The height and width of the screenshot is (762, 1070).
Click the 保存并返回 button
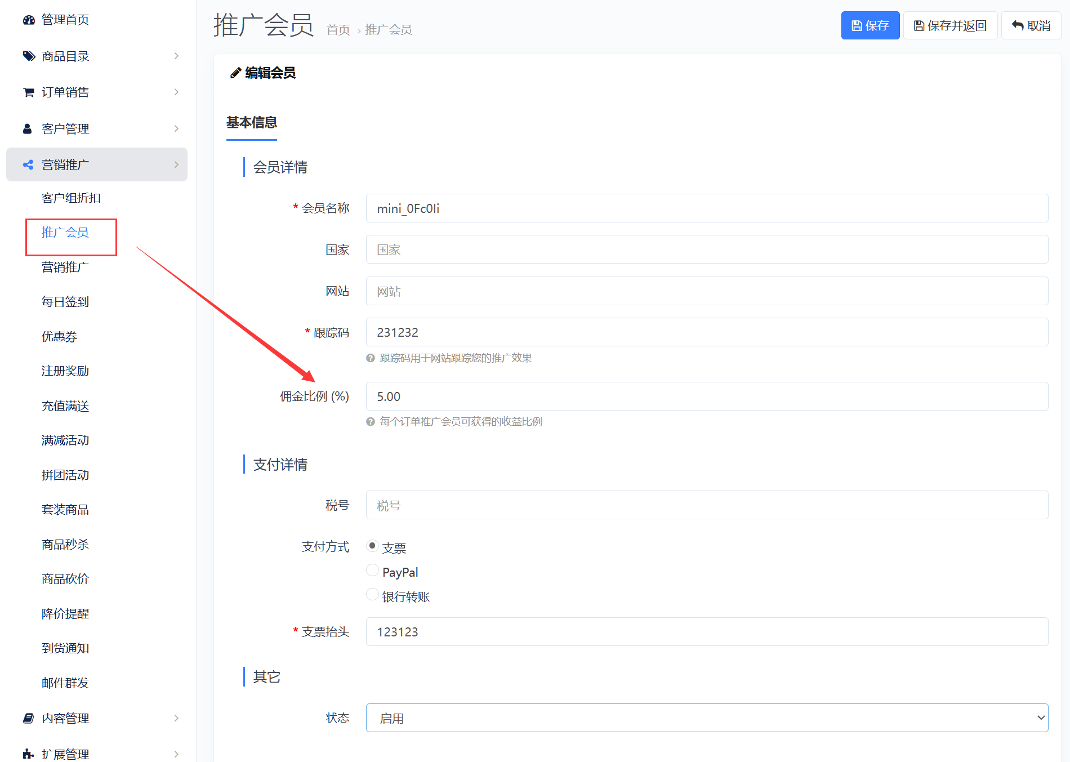950,26
